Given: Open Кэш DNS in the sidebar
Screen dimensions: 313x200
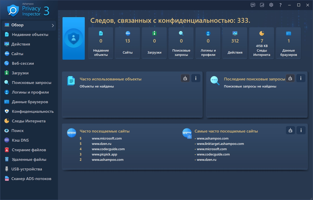Looking at the screenshot, I should point(20,140).
